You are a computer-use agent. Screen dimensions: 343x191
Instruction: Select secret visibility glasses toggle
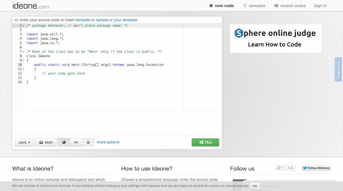tap(76, 142)
